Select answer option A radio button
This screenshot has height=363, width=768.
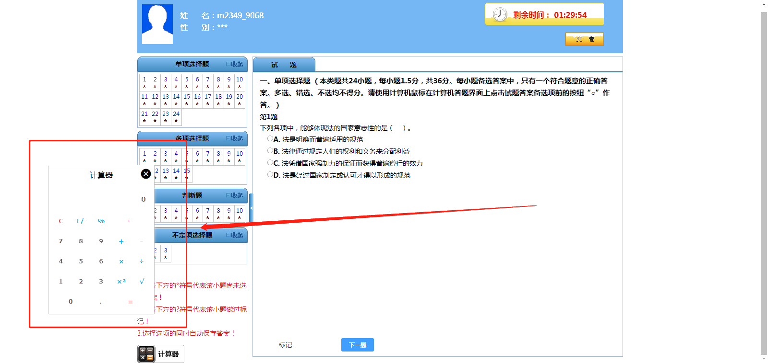pyautogui.click(x=270, y=139)
